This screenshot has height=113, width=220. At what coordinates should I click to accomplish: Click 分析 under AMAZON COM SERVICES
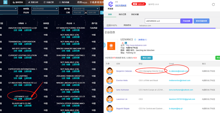[x=16, y=30]
